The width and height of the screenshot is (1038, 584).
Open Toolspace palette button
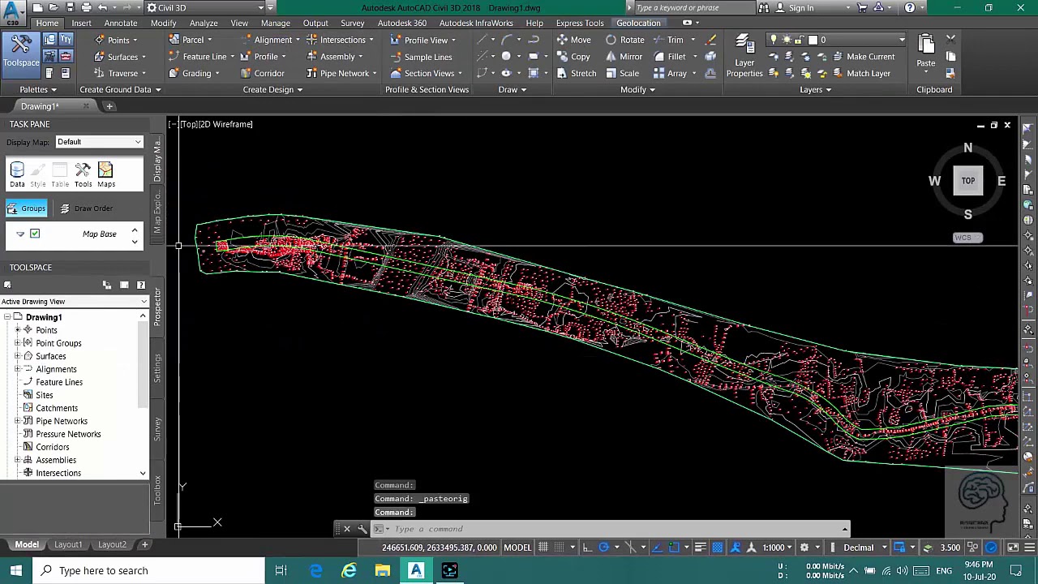click(21, 52)
